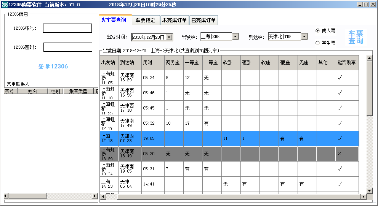Click the checkmark in the 05:46 train row

[x=340, y=93]
